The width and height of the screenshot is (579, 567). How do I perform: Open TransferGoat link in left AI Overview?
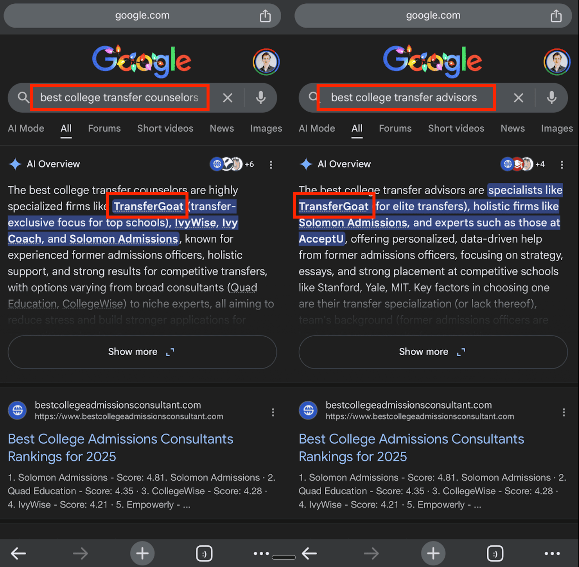(149, 207)
